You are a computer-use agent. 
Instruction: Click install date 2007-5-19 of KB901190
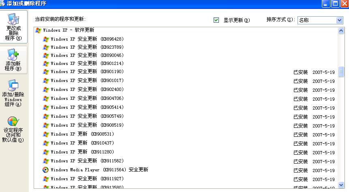pyautogui.click(x=323, y=72)
